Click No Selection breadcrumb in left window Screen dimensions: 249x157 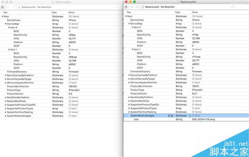[x=44, y=7]
